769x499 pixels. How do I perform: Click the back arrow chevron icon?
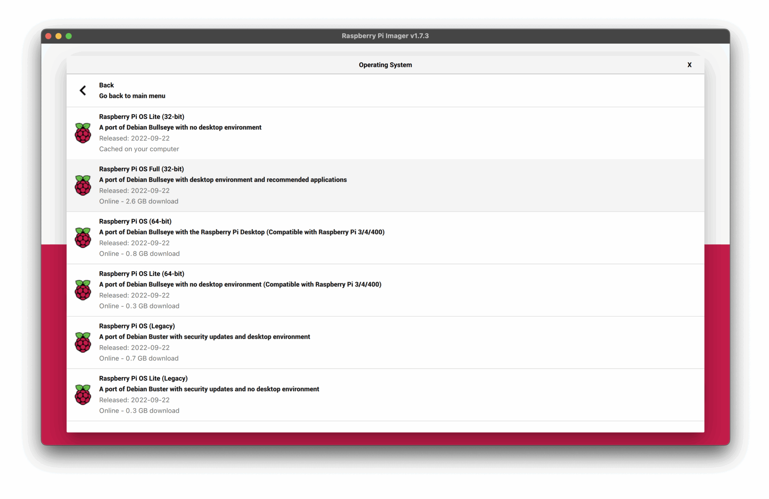click(83, 90)
